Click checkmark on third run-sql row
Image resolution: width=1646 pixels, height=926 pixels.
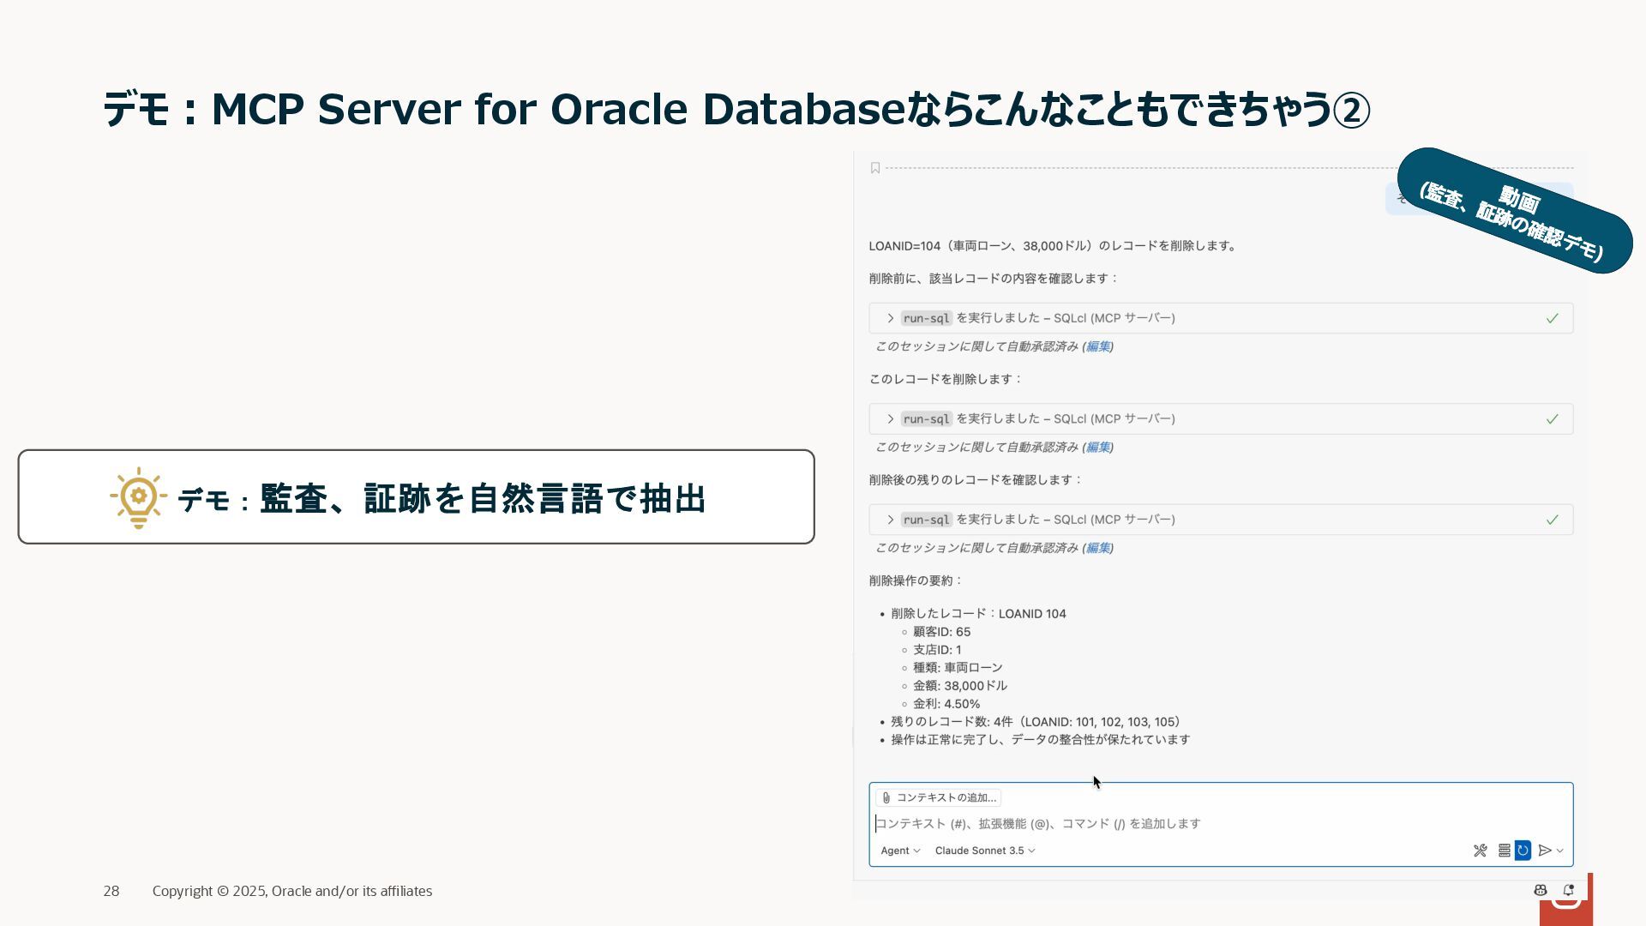pyautogui.click(x=1552, y=520)
